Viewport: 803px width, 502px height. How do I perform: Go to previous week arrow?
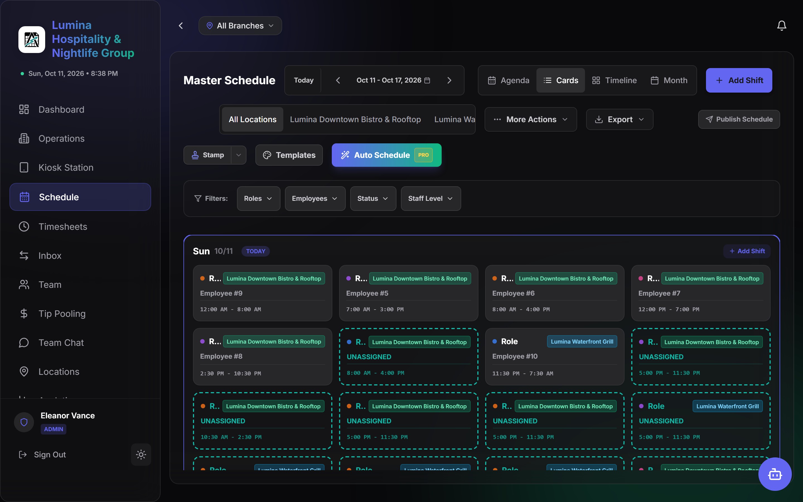tap(338, 80)
